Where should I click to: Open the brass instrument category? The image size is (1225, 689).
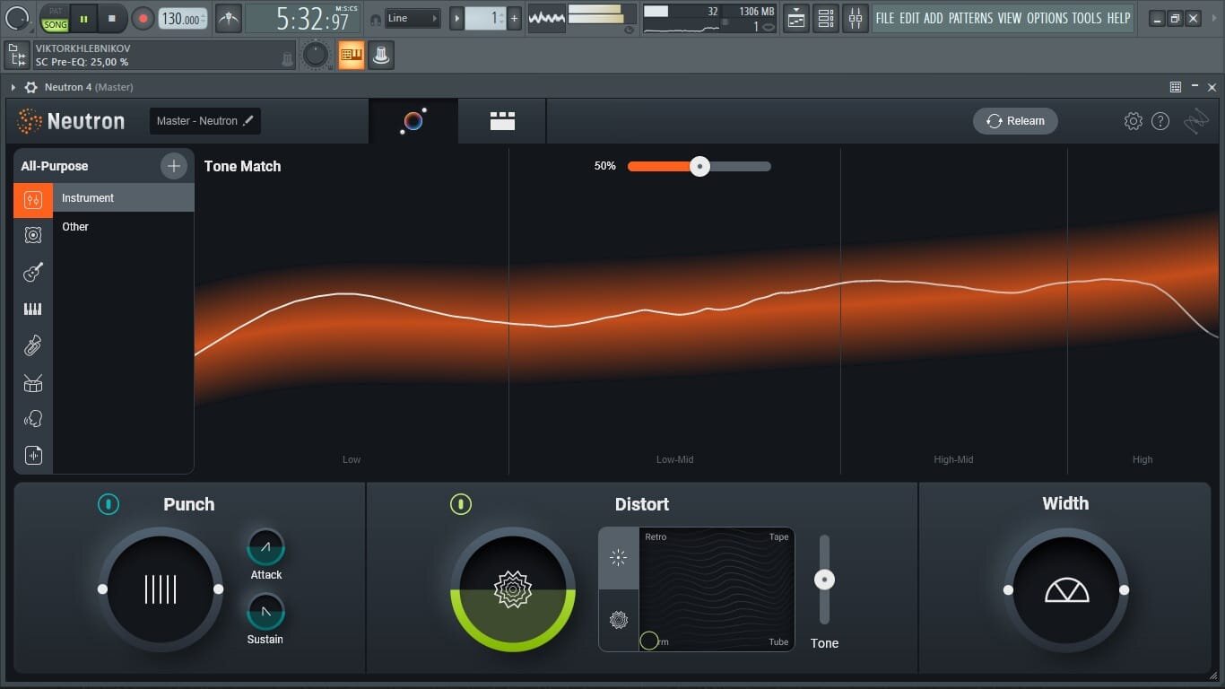click(33, 345)
